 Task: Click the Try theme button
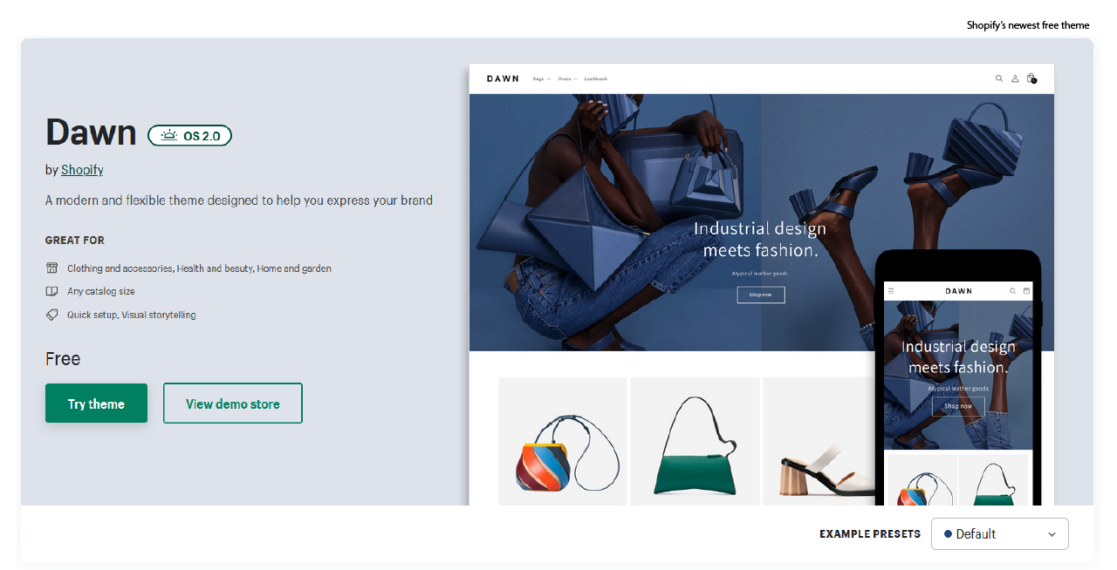[x=96, y=404]
